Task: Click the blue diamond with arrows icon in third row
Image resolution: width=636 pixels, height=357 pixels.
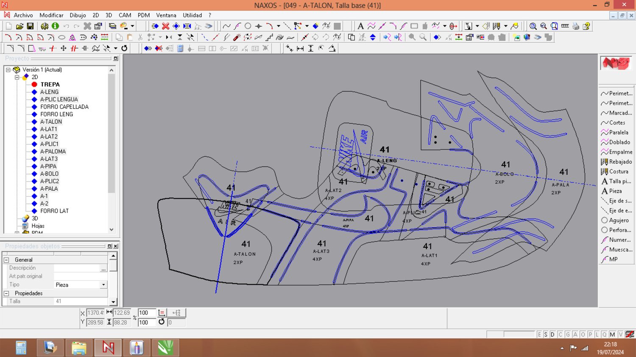Action: click(x=148, y=48)
